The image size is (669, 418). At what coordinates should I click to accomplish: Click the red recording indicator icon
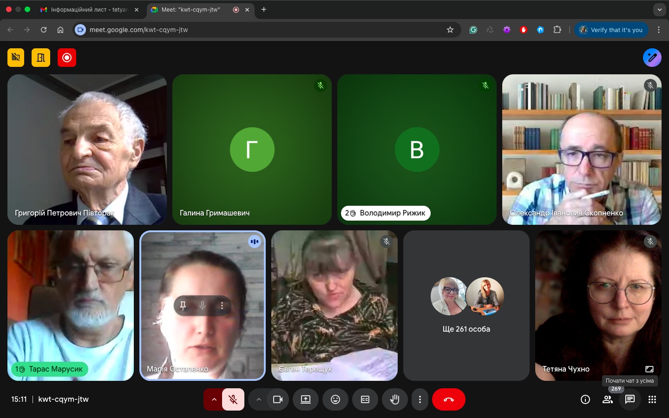coord(67,58)
